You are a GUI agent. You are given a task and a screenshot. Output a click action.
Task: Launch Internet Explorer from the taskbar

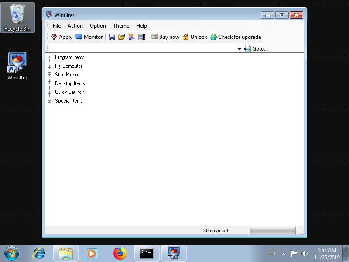39,253
